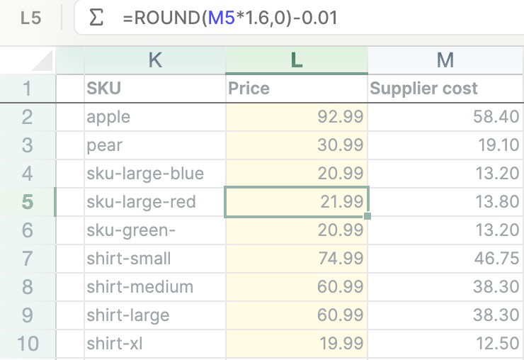The height and width of the screenshot is (360, 524).
Task: Click price cell 60.99 in shirt-large row
Action: pyautogui.click(x=297, y=315)
